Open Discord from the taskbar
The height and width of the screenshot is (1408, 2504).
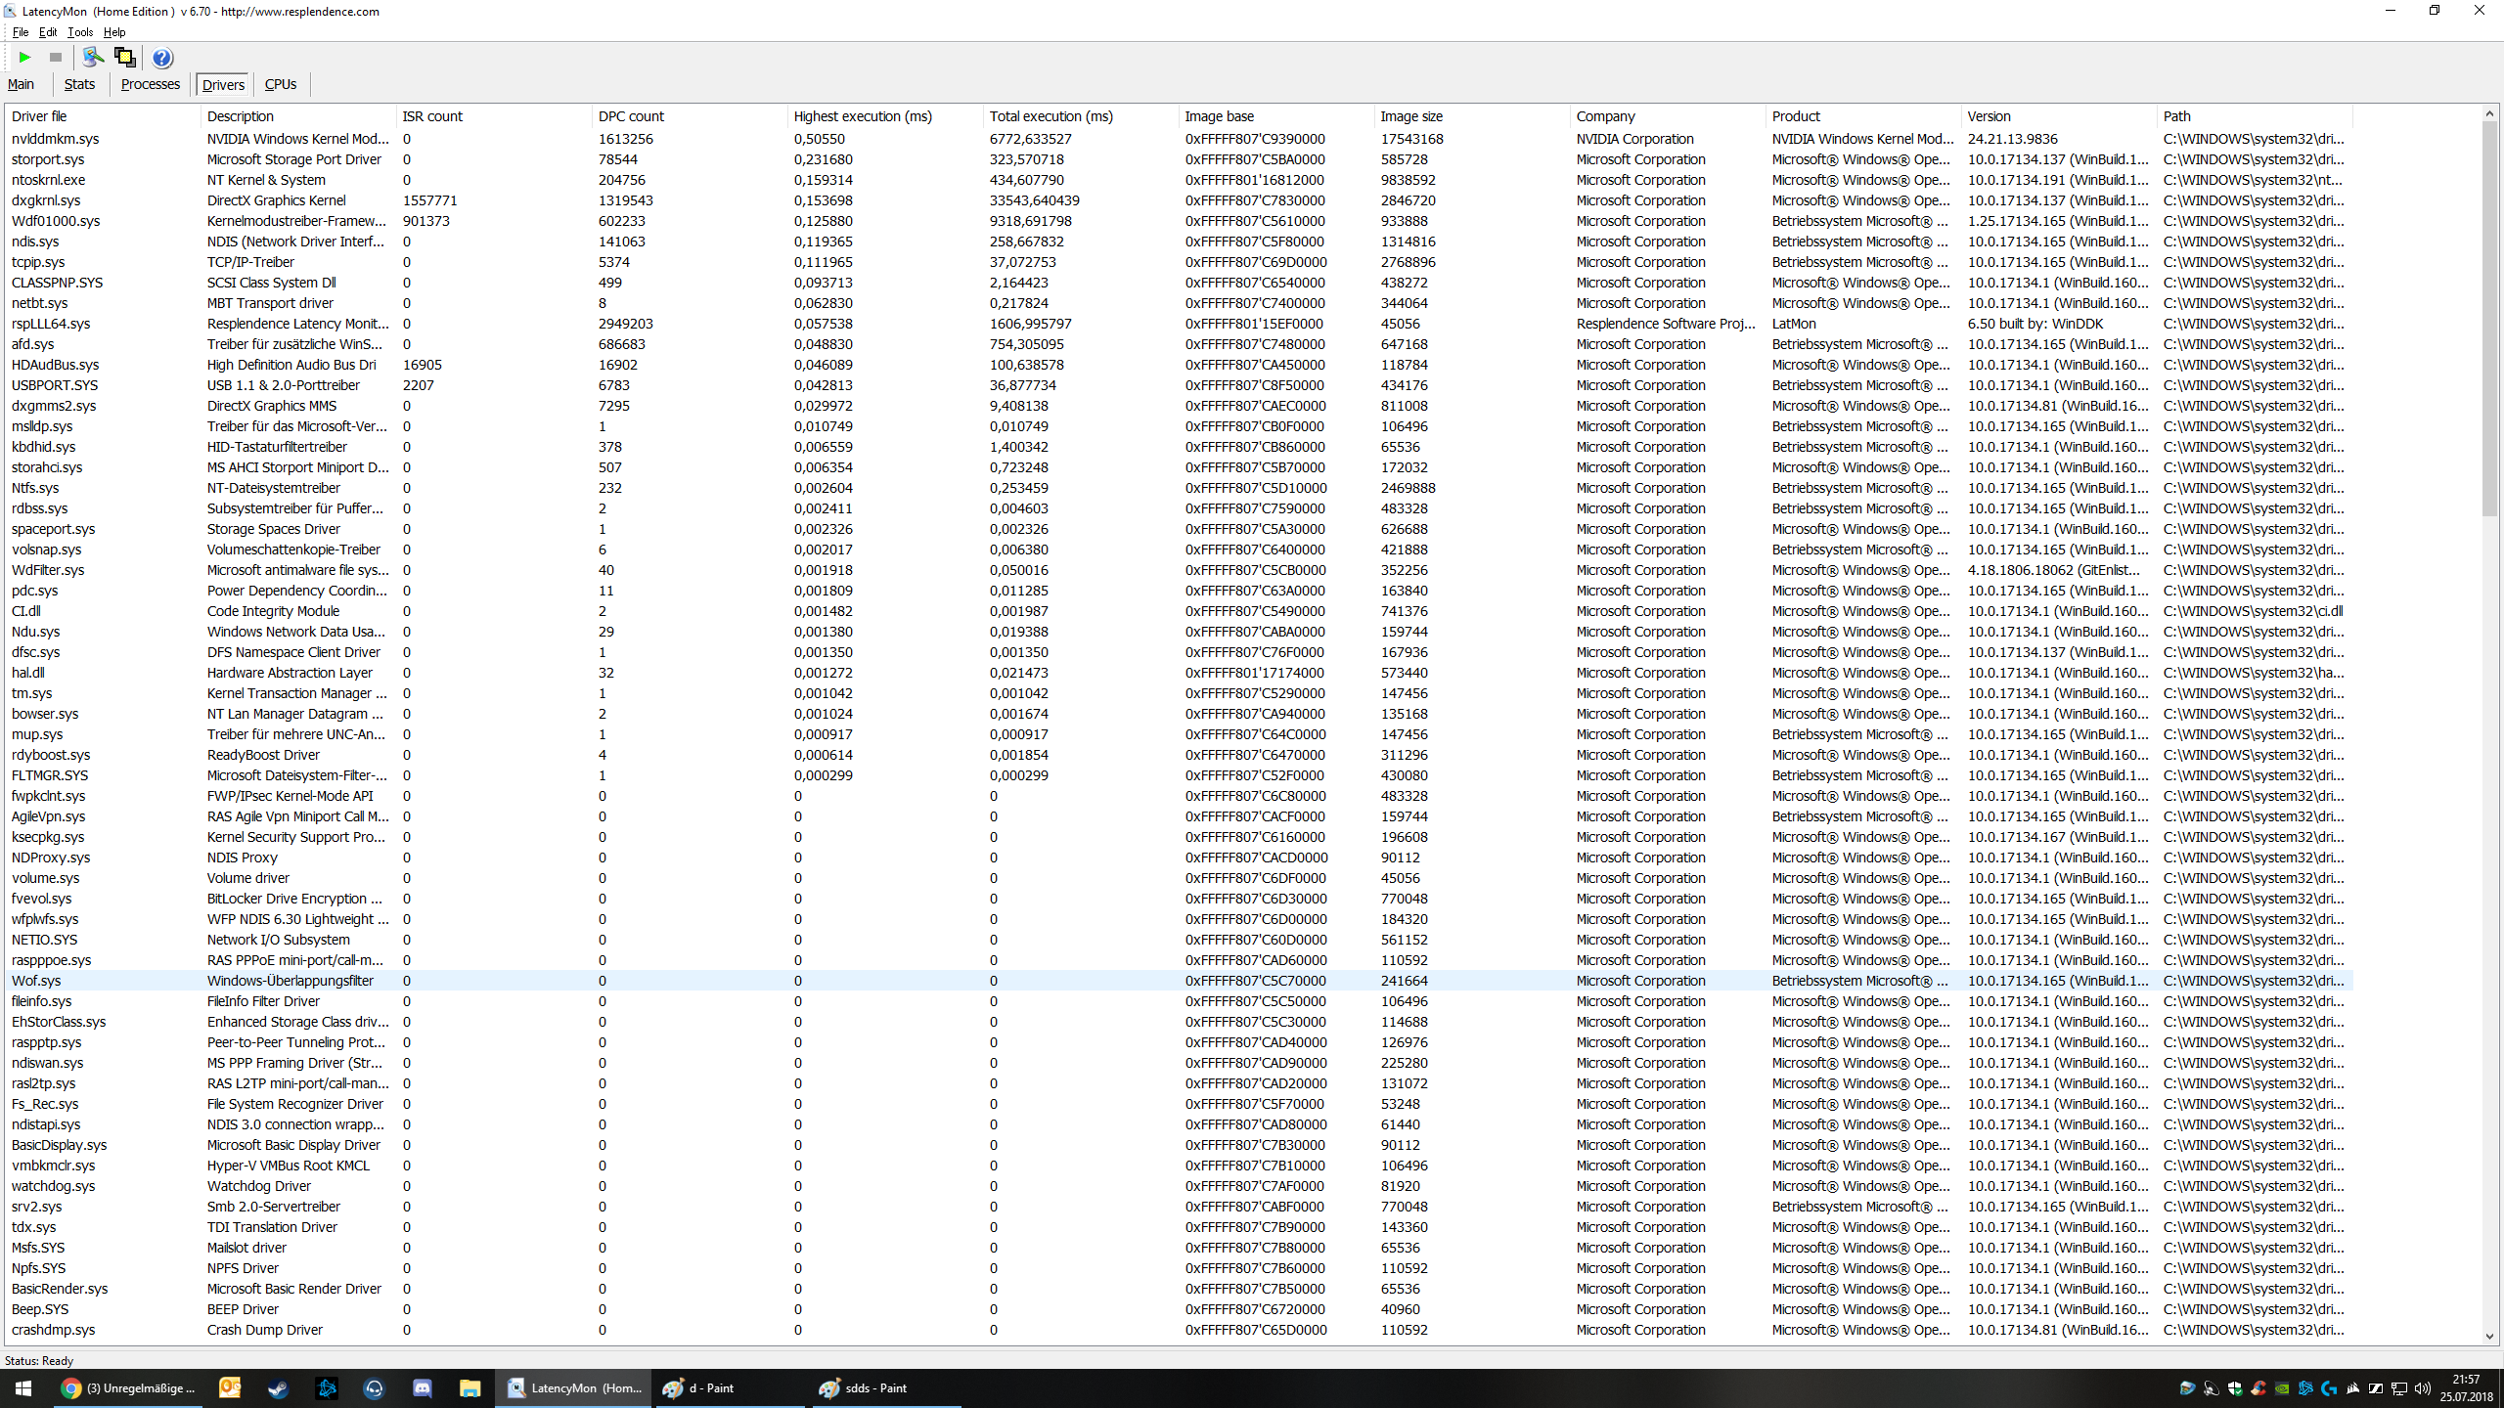(422, 1387)
